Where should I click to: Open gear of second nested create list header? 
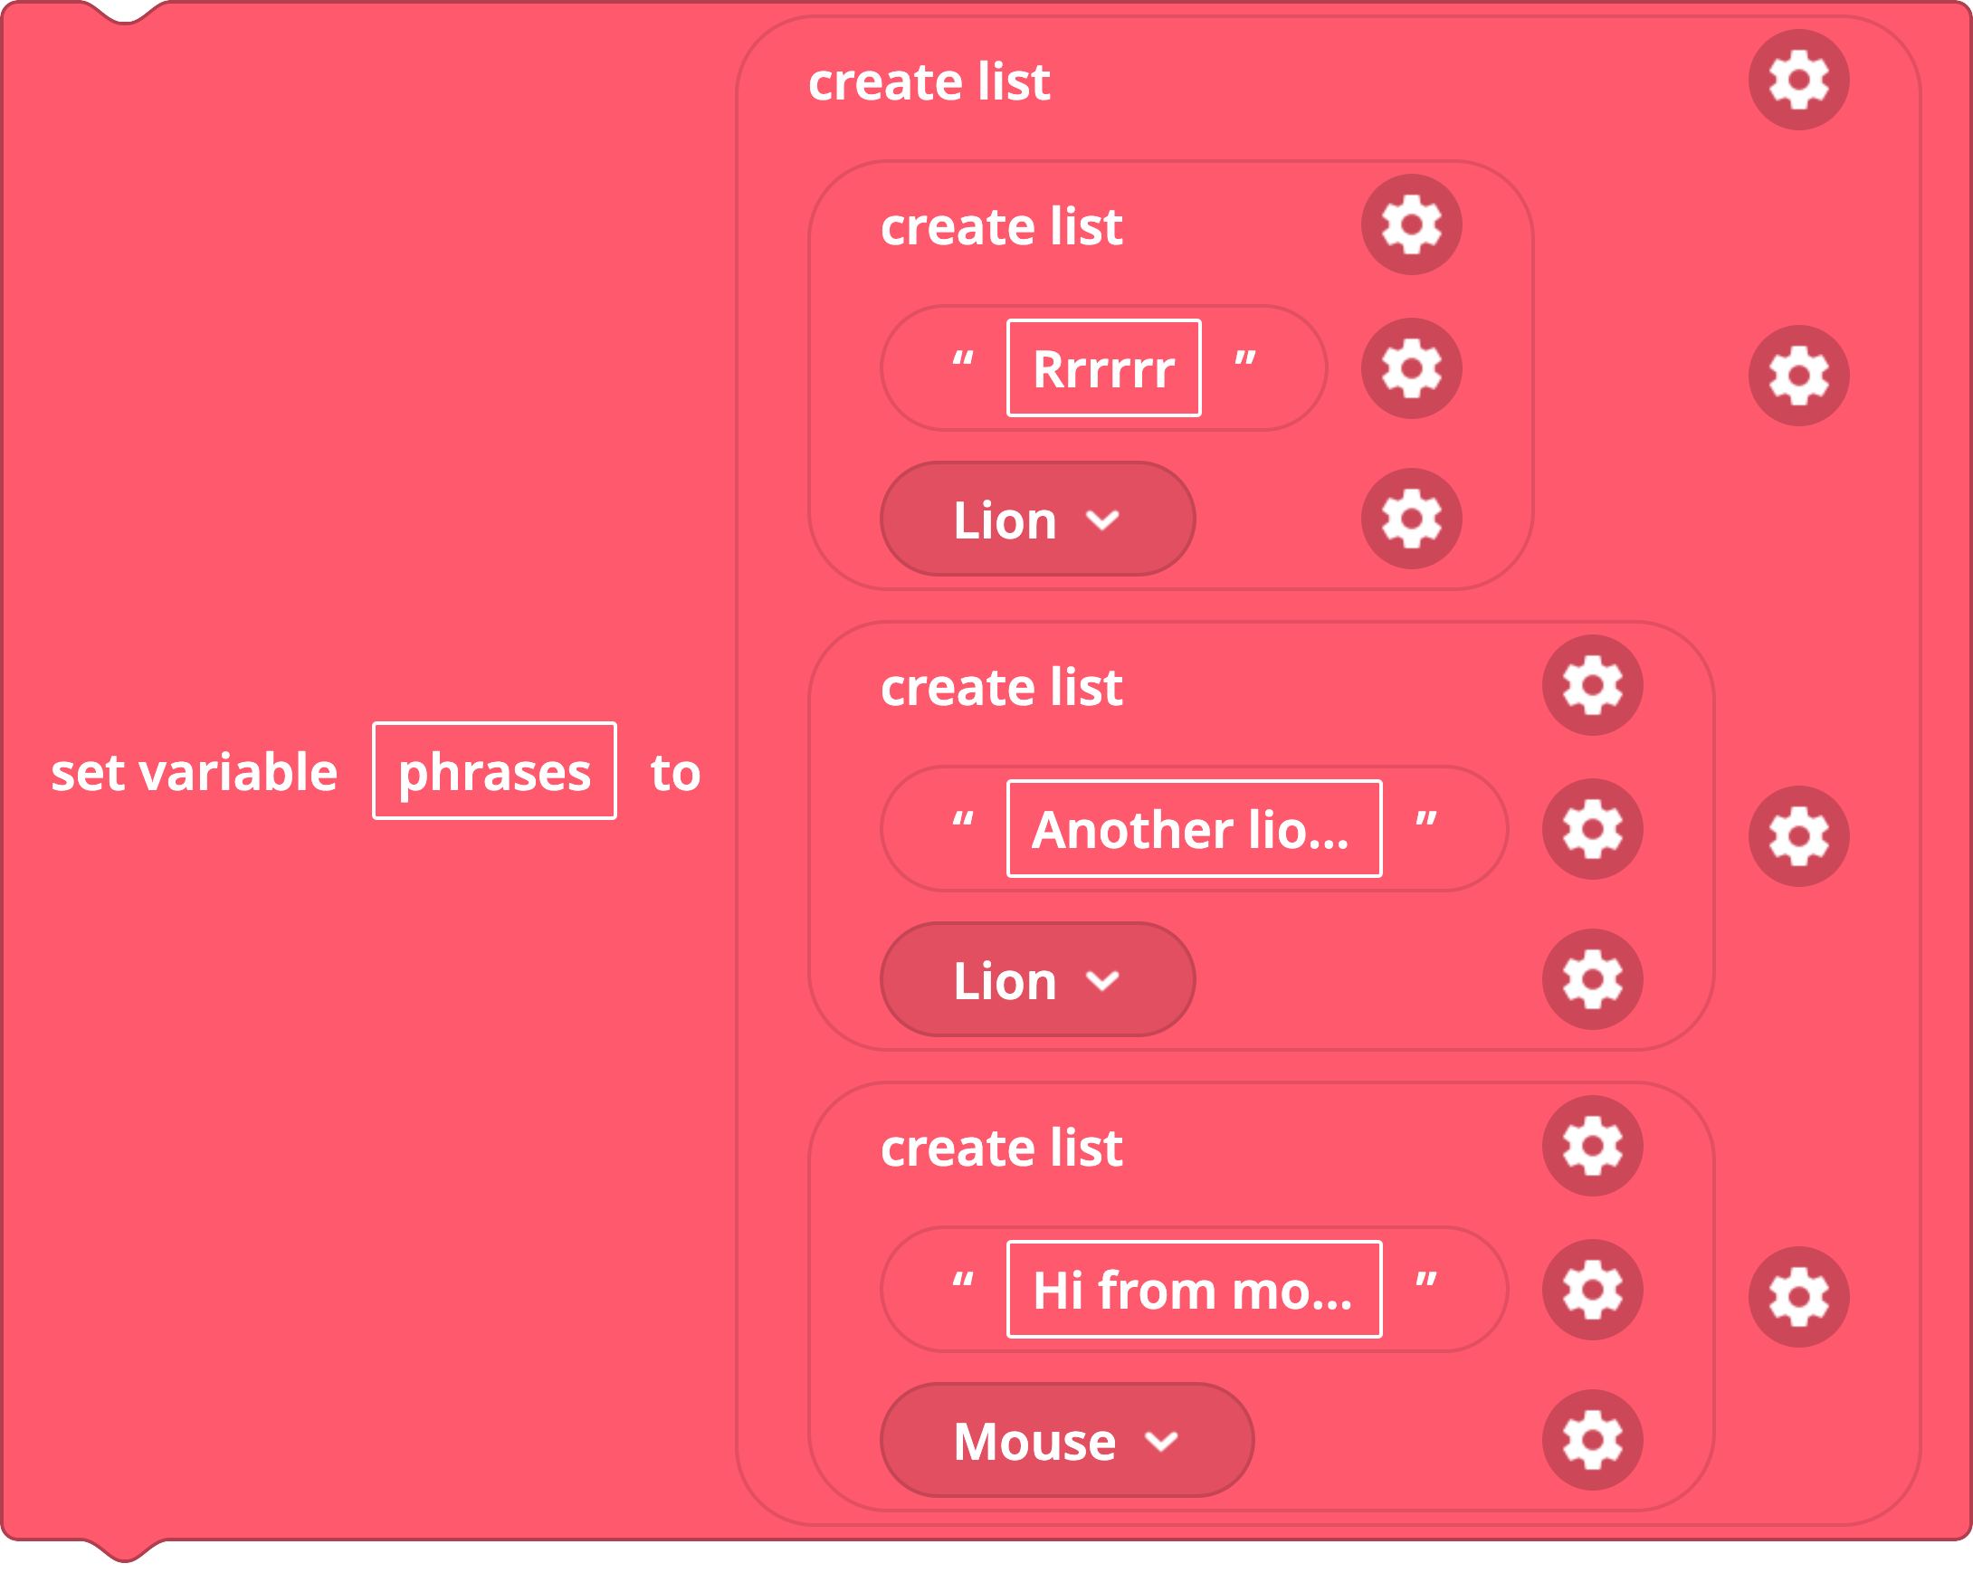click(x=1593, y=685)
